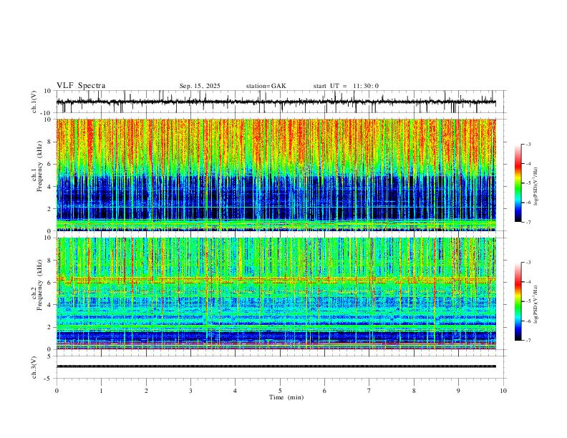Image resolution: width=567 pixels, height=438 pixels.
Task: Click the "ch.1(V)" waveform axis label
Action: [x=34, y=102]
